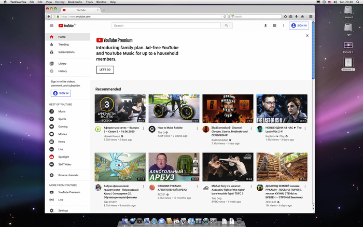Image resolution: width=363 pixels, height=227 pixels.
Task: Open the Bookmarks menu
Action: [75, 2]
